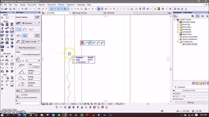209x117 pixels.
Task: Toggle the Background Fill checkbox icon
Action: [x=18, y=91]
